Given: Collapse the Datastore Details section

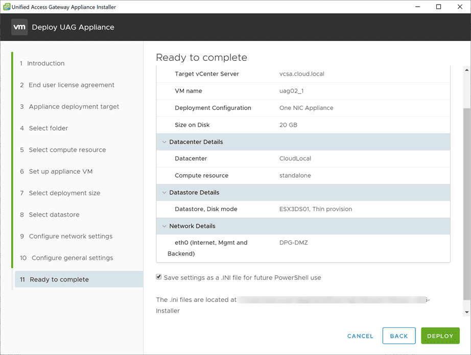Looking at the screenshot, I should pos(164,193).
